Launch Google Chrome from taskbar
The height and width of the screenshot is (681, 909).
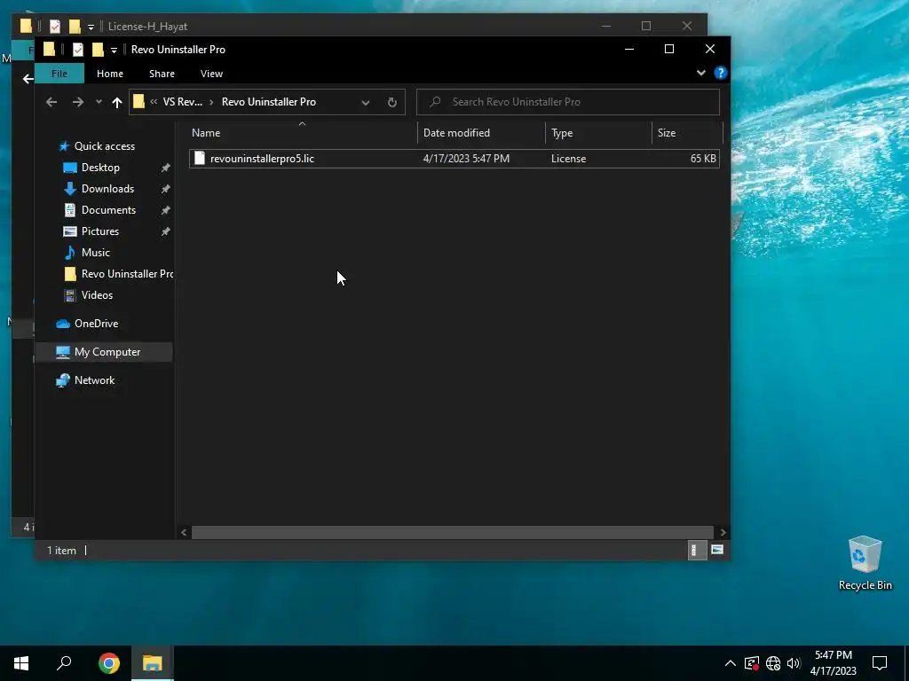109,663
